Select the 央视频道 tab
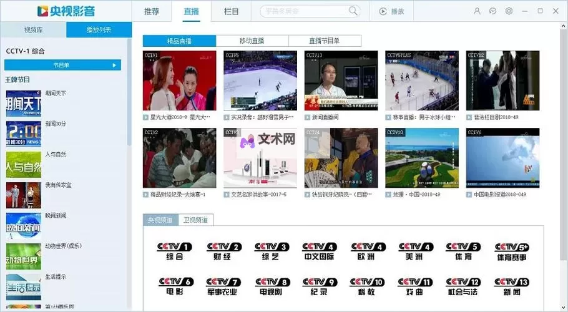This screenshot has height=312, width=568. [x=160, y=220]
